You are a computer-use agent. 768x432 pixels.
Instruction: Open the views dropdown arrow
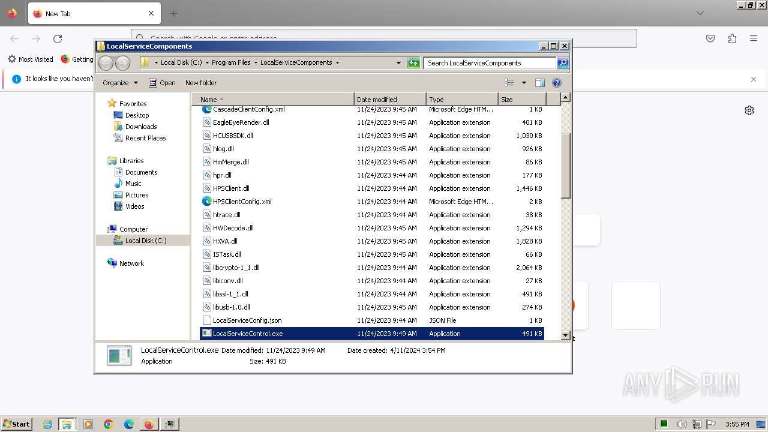pos(524,83)
